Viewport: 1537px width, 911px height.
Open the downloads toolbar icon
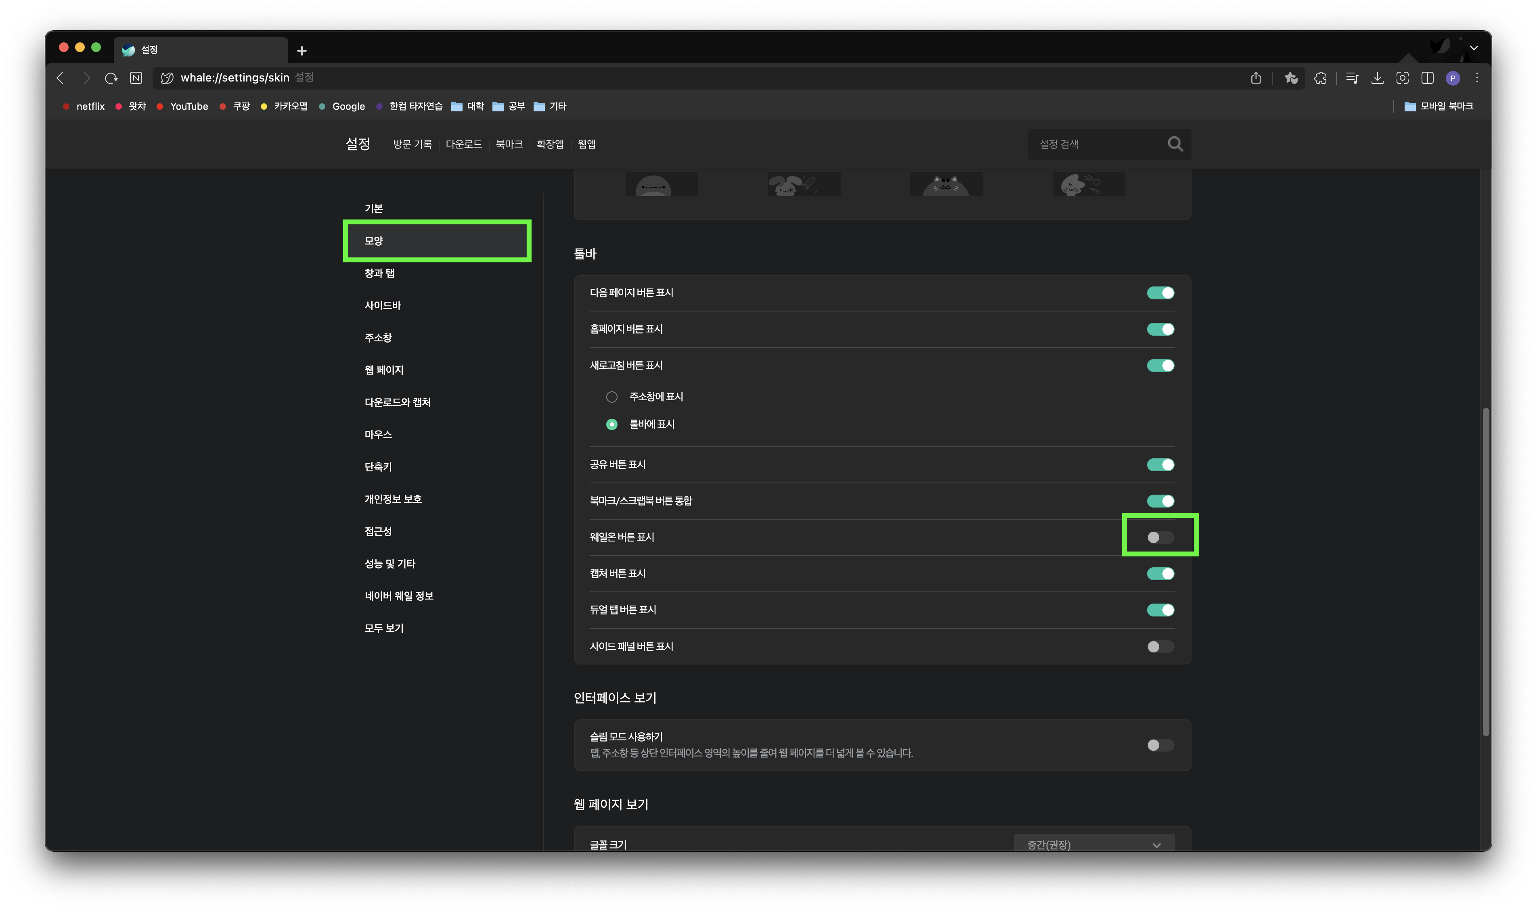coord(1377,78)
